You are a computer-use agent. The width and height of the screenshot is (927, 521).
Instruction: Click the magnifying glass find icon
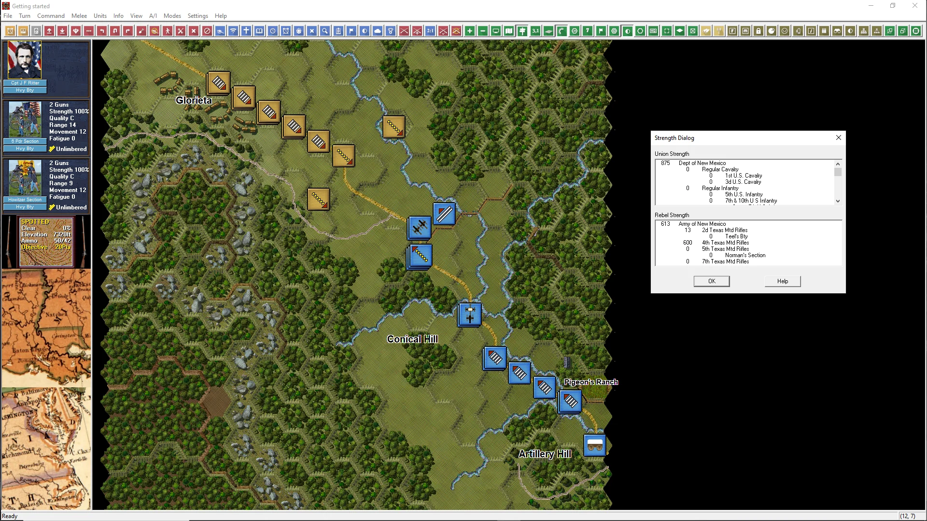coord(325,31)
